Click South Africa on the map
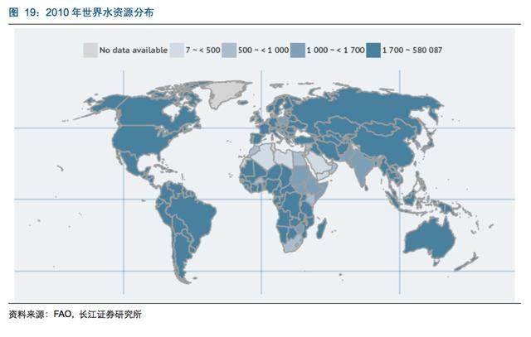 point(292,244)
